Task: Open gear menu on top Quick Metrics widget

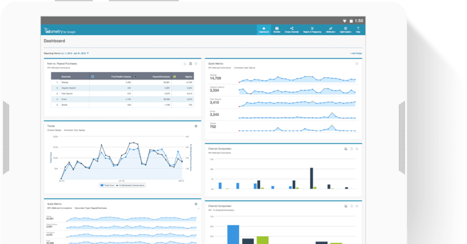Action: 357,63
